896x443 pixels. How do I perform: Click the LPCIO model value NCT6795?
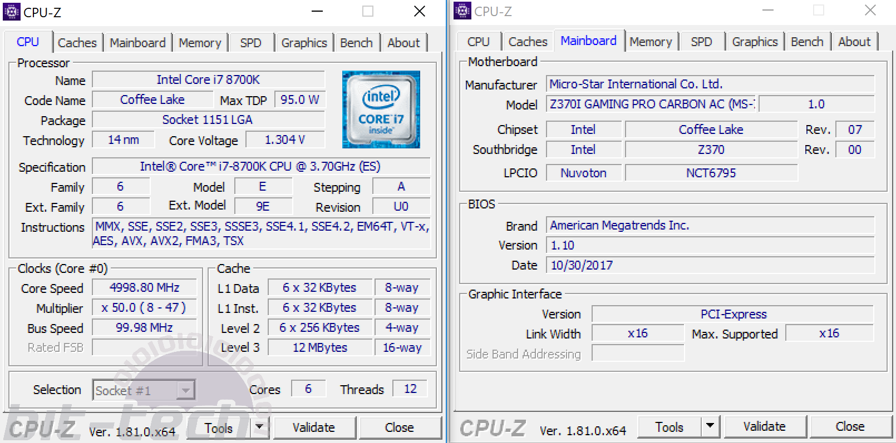(x=711, y=173)
